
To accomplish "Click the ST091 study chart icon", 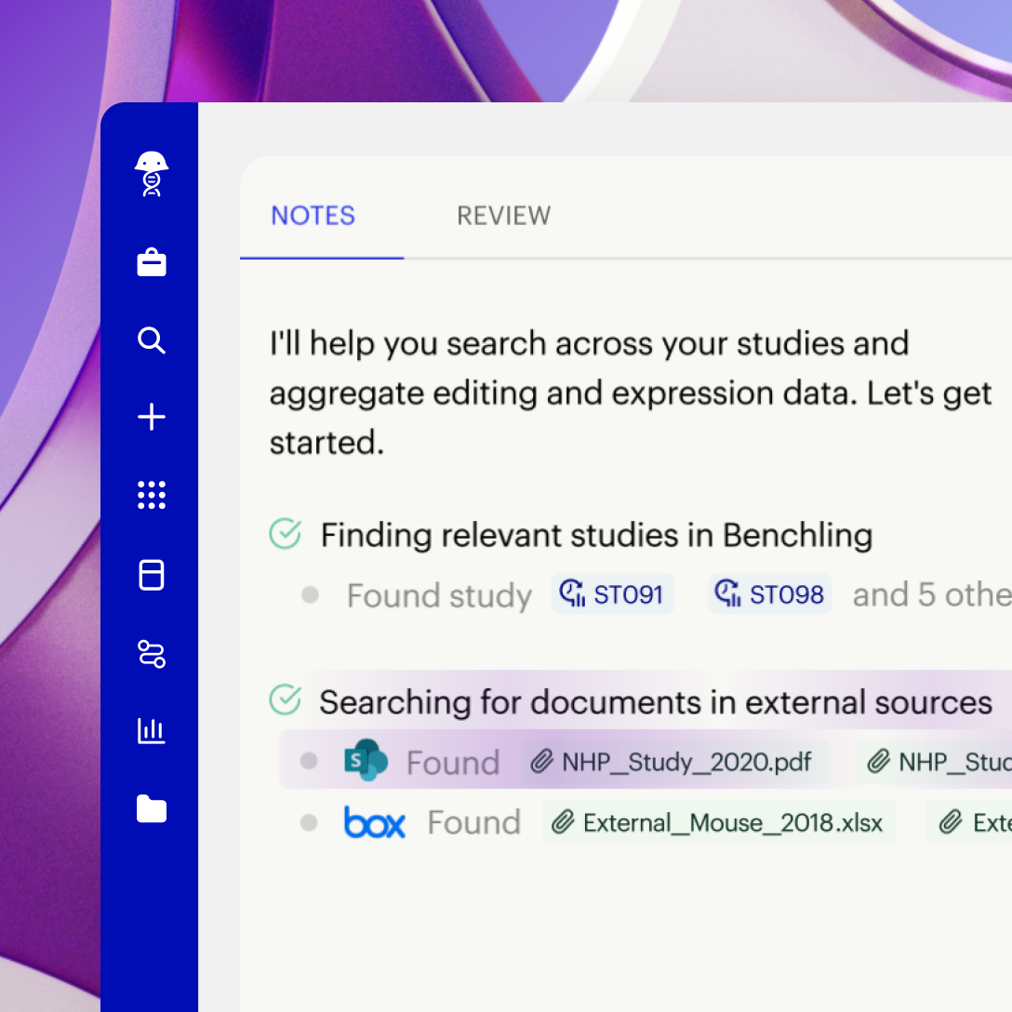I will pos(572,593).
